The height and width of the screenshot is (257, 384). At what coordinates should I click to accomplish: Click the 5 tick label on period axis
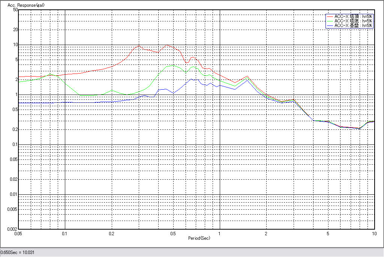coord(328,233)
